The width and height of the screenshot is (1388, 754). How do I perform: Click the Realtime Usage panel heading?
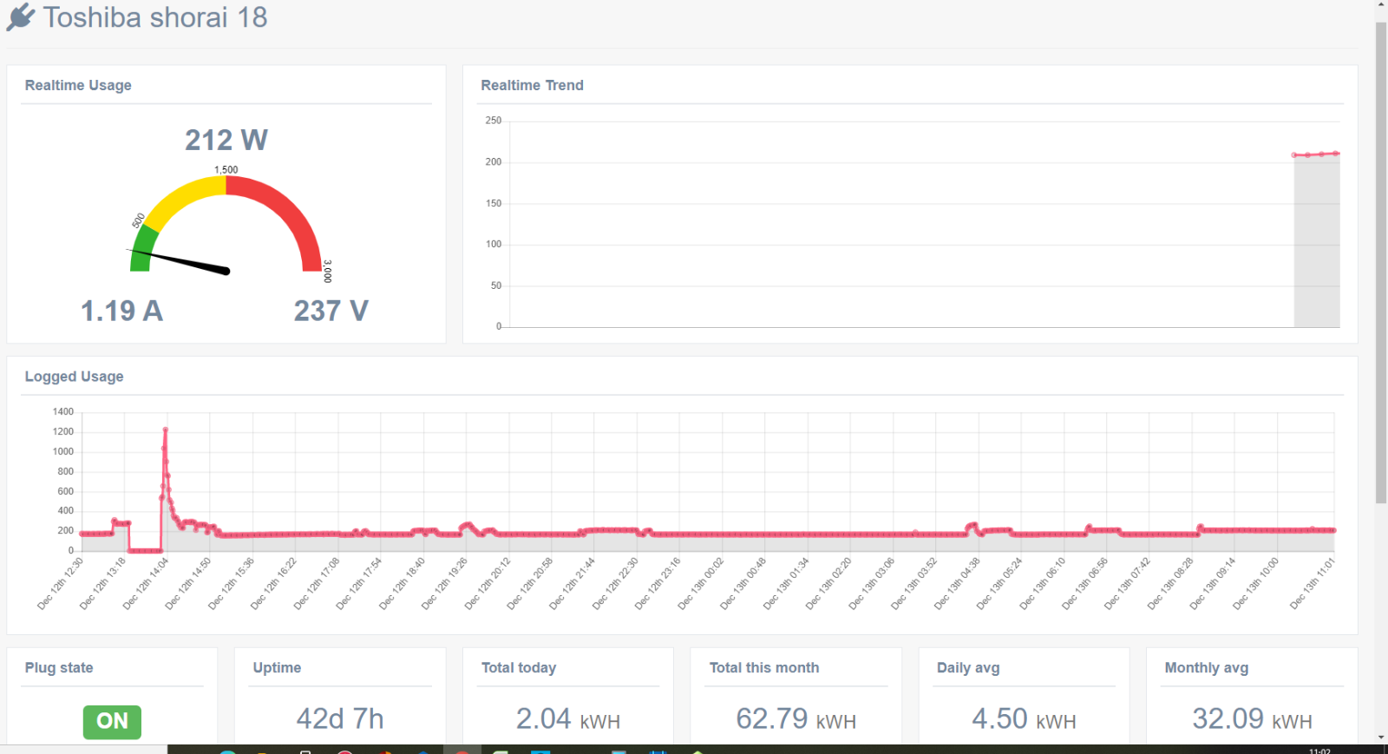78,85
